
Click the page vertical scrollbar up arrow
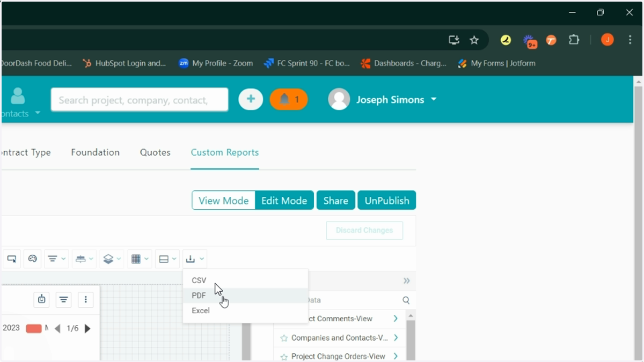point(638,82)
